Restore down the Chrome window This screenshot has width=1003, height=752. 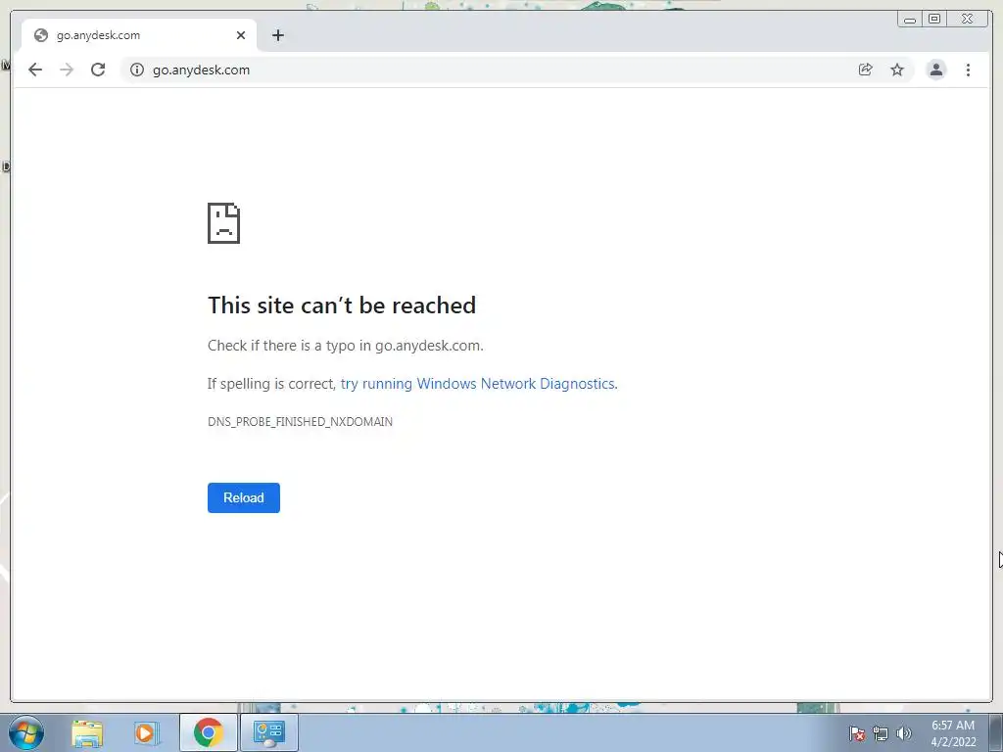click(x=934, y=20)
